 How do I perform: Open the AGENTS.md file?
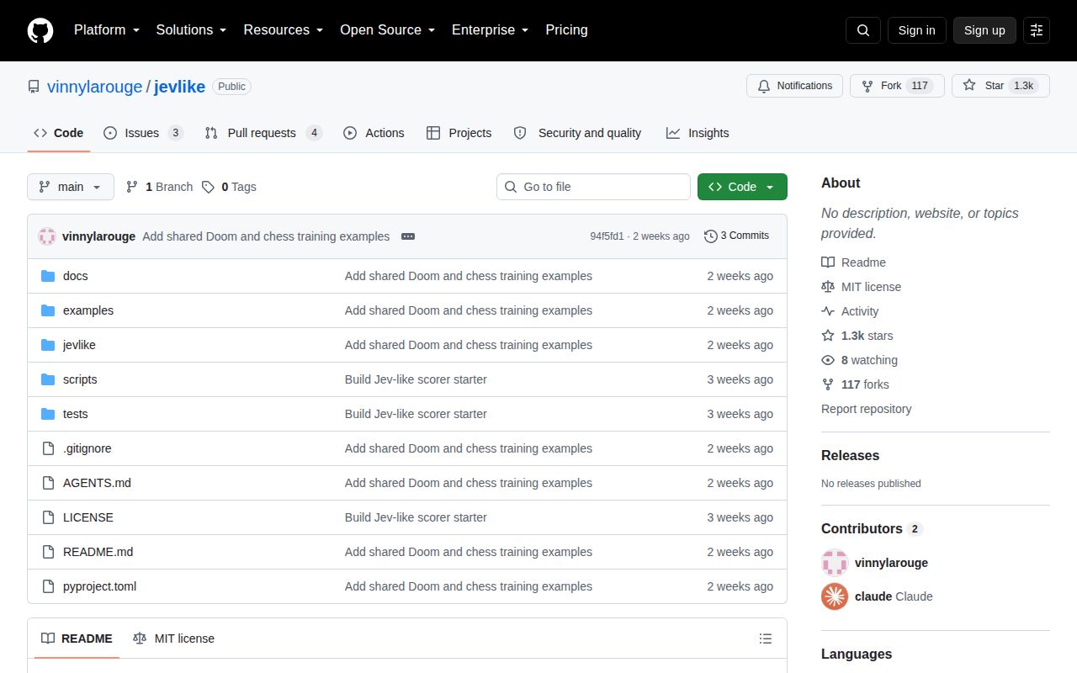point(97,483)
